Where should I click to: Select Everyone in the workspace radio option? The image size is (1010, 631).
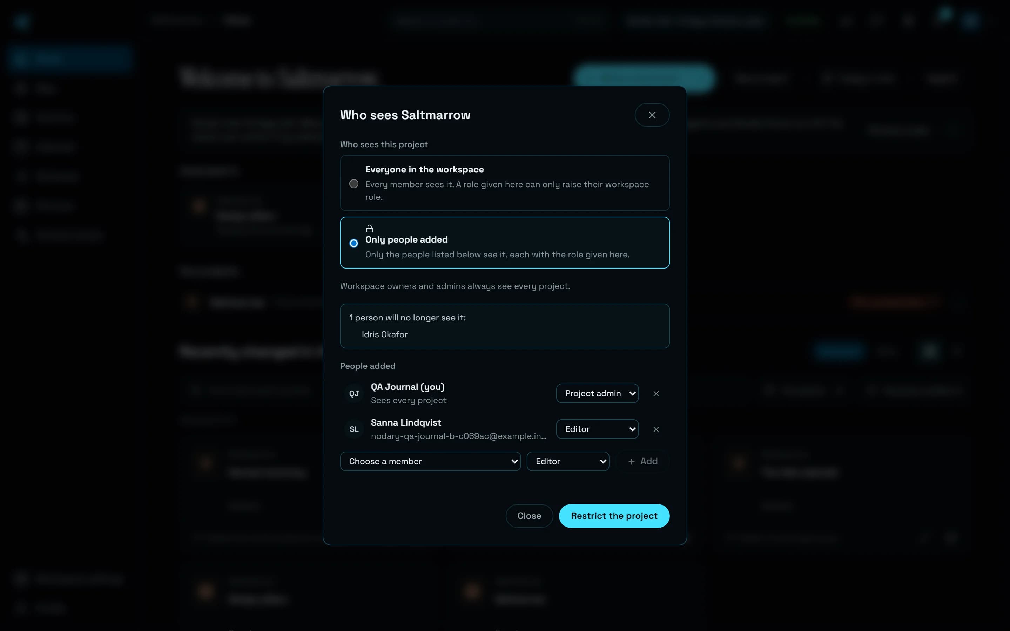pyautogui.click(x=353, y=184)
